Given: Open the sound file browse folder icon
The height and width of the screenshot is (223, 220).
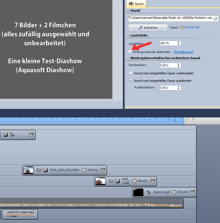Looking at the screenshot, I should tap(215, 19).
